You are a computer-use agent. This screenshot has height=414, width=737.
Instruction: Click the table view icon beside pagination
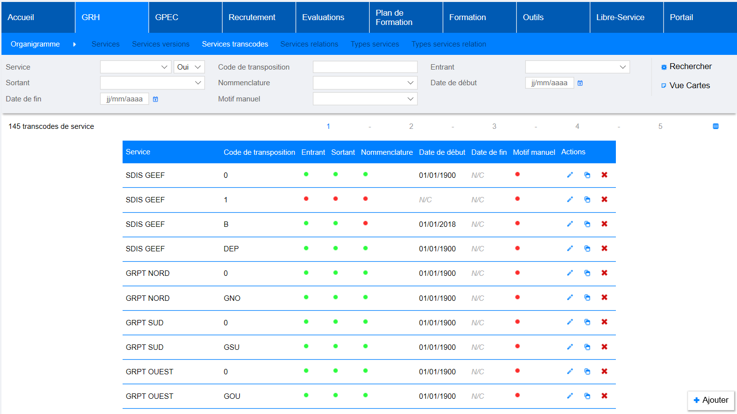pyautogui.click(x=715, y=126)
